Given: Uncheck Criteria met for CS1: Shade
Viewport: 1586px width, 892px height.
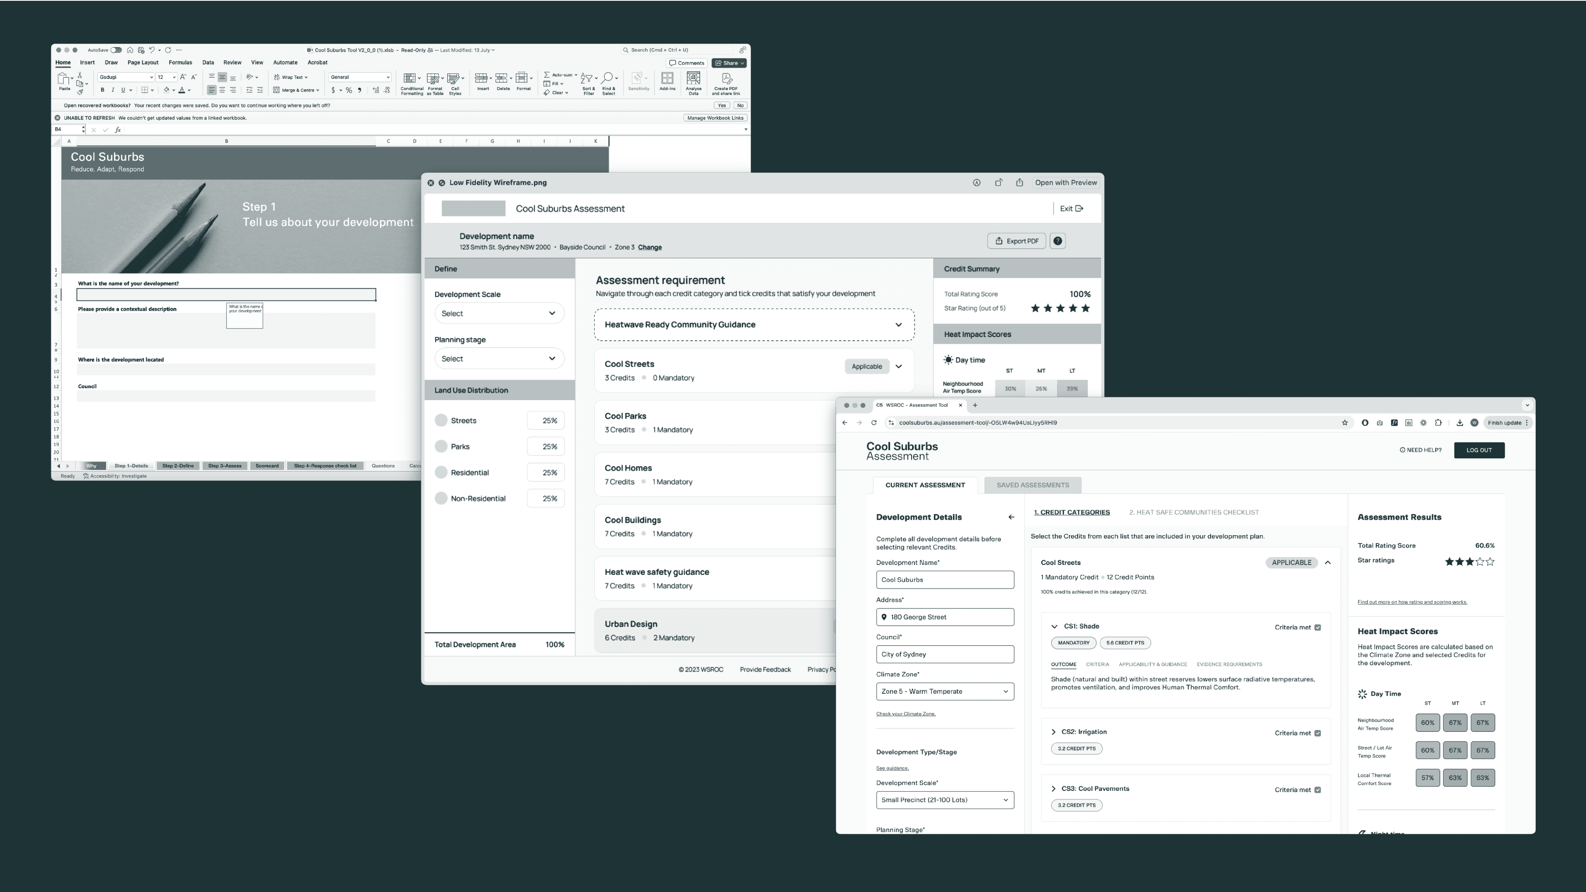Looking at the screenshot, I should pyautogui.click(x=1318, y=628).
